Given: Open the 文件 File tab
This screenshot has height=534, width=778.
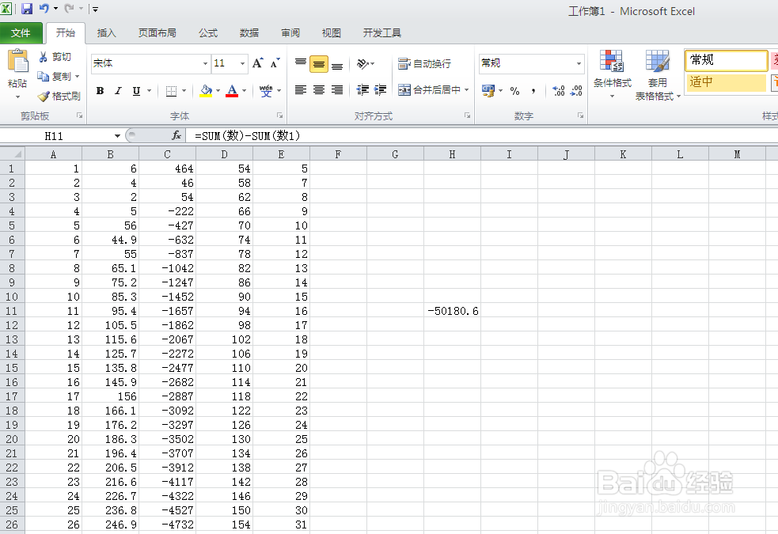Looking at the screenshot, I should click(x=21, y=33).
